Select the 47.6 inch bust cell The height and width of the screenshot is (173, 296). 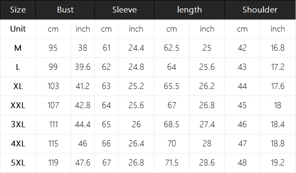pyautogui.click(x=83, y=163)
